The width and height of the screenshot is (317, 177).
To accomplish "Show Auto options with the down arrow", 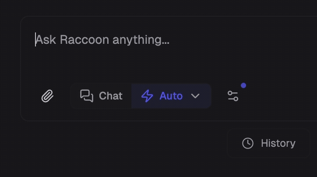I will [x=196, y=96].
